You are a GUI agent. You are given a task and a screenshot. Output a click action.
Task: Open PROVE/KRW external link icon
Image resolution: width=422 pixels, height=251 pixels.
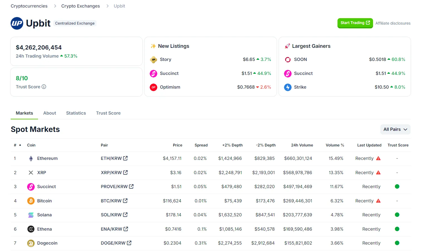(131, 186)
